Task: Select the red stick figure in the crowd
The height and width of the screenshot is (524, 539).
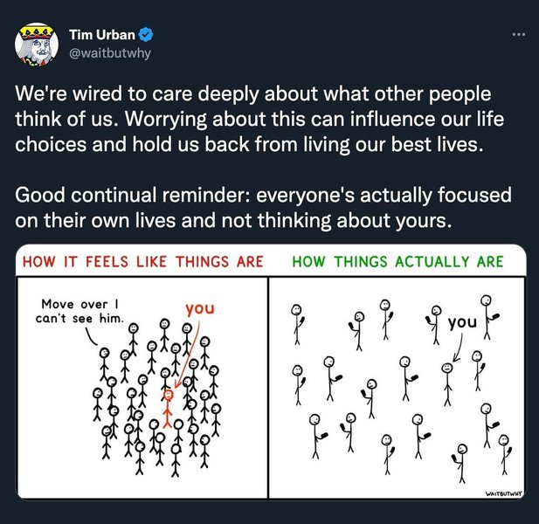Action: point(168,408)
